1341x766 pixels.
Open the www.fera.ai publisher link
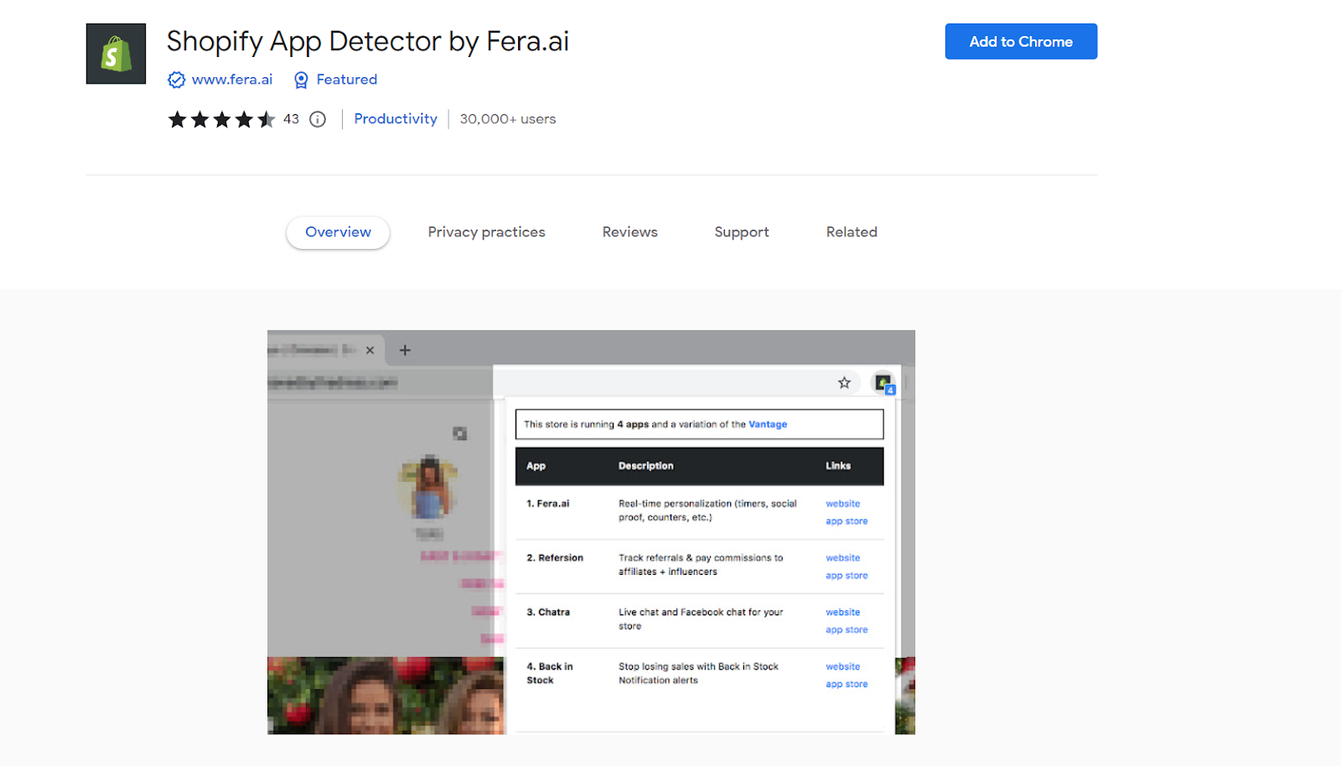tap(232, 80)
